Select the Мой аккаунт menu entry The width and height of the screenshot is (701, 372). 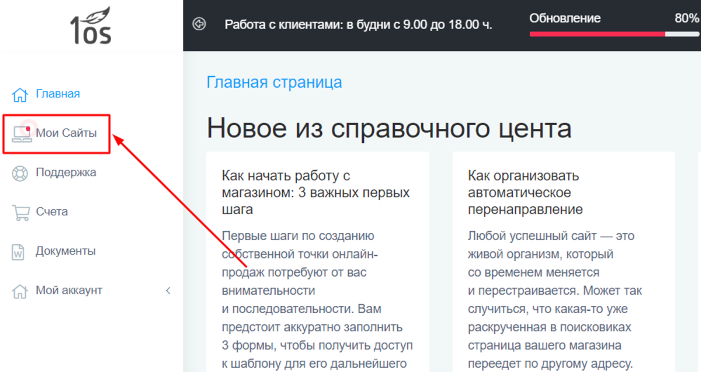coord(68,290)
